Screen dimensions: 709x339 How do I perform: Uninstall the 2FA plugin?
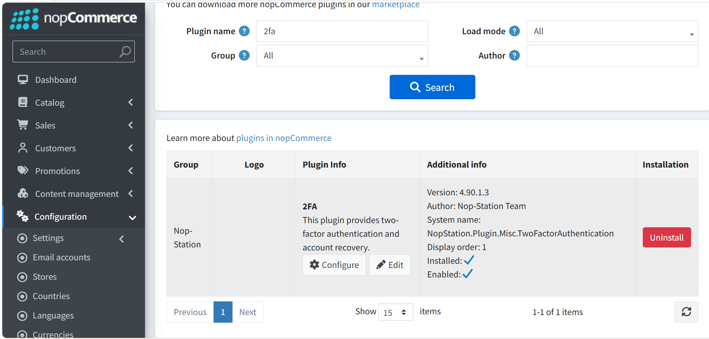click(x=667, y=238)
